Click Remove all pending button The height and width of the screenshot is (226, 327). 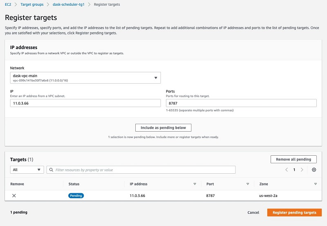click(293, 159)
